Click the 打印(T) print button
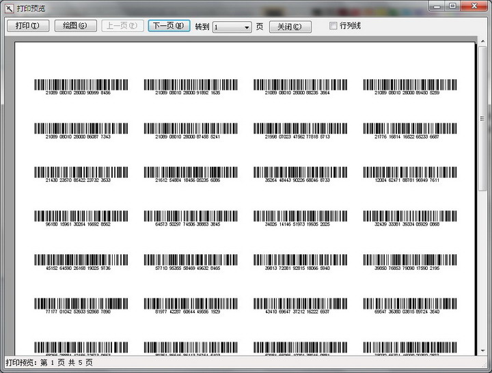 [x=28, y=26]
